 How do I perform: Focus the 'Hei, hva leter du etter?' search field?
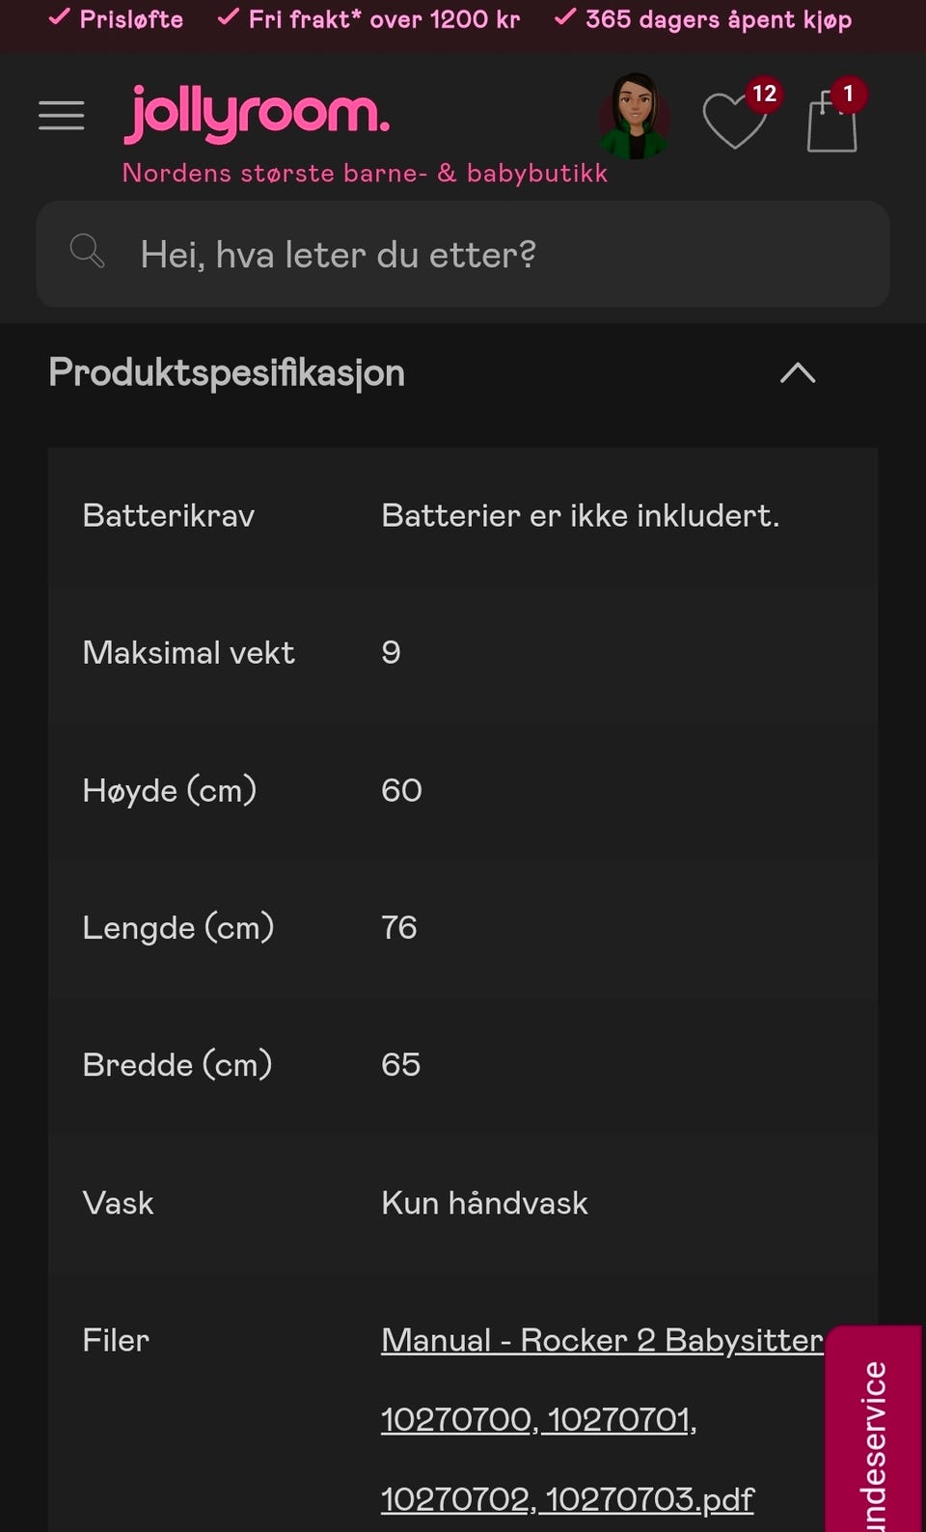(482, 255)
